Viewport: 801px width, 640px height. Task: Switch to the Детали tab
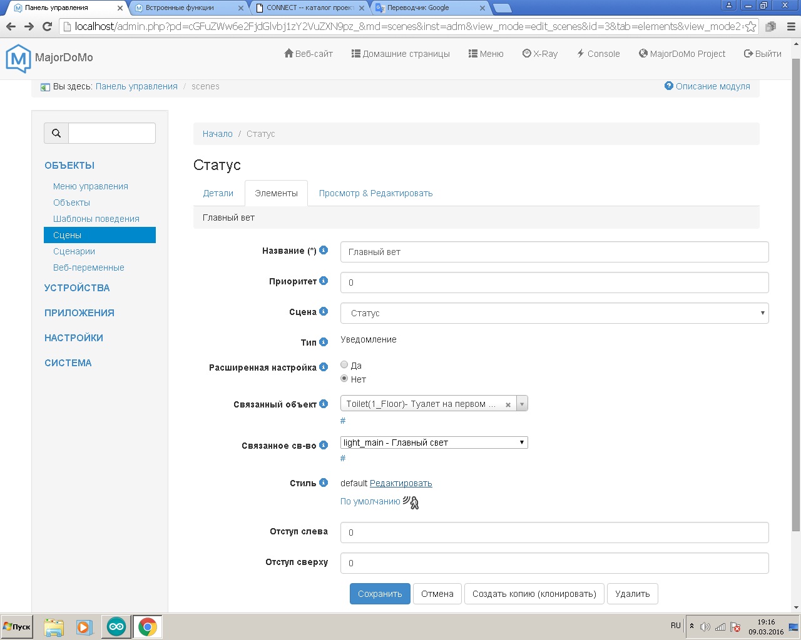point(218,193)
